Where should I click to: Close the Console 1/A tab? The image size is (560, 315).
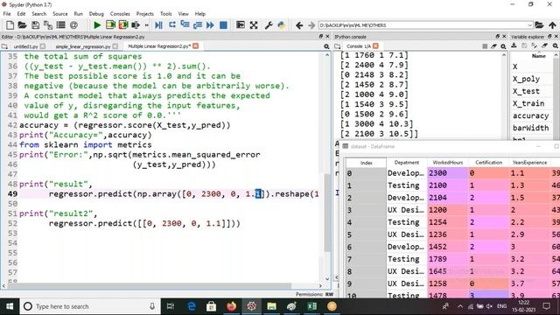pyautogui.click(x=375, y=46)
